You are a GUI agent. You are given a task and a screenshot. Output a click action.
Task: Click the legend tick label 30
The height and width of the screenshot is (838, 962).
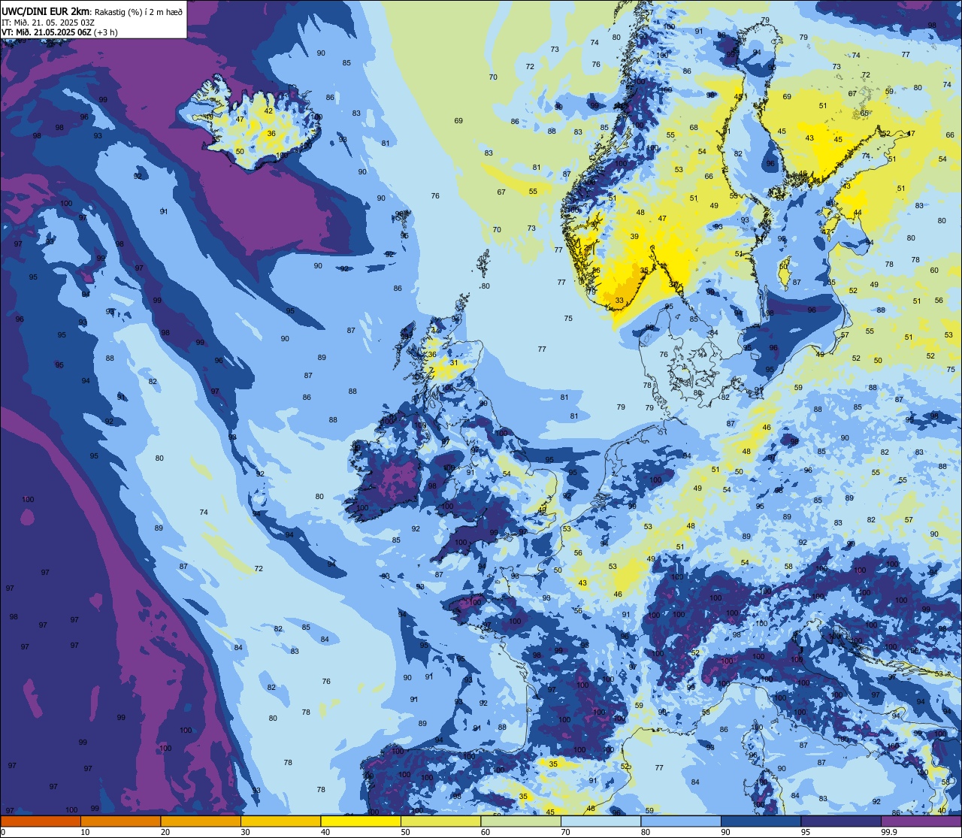pos(245,832)
